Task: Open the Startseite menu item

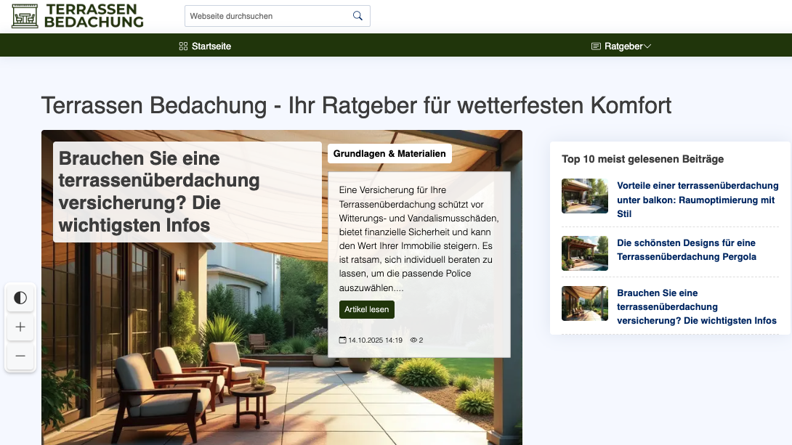Action: click(211, 46)
